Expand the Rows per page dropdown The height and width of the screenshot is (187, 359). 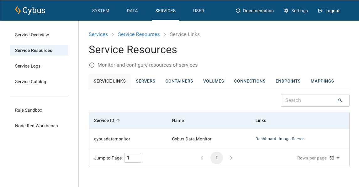pyautogui.click(x=335, y=158)
